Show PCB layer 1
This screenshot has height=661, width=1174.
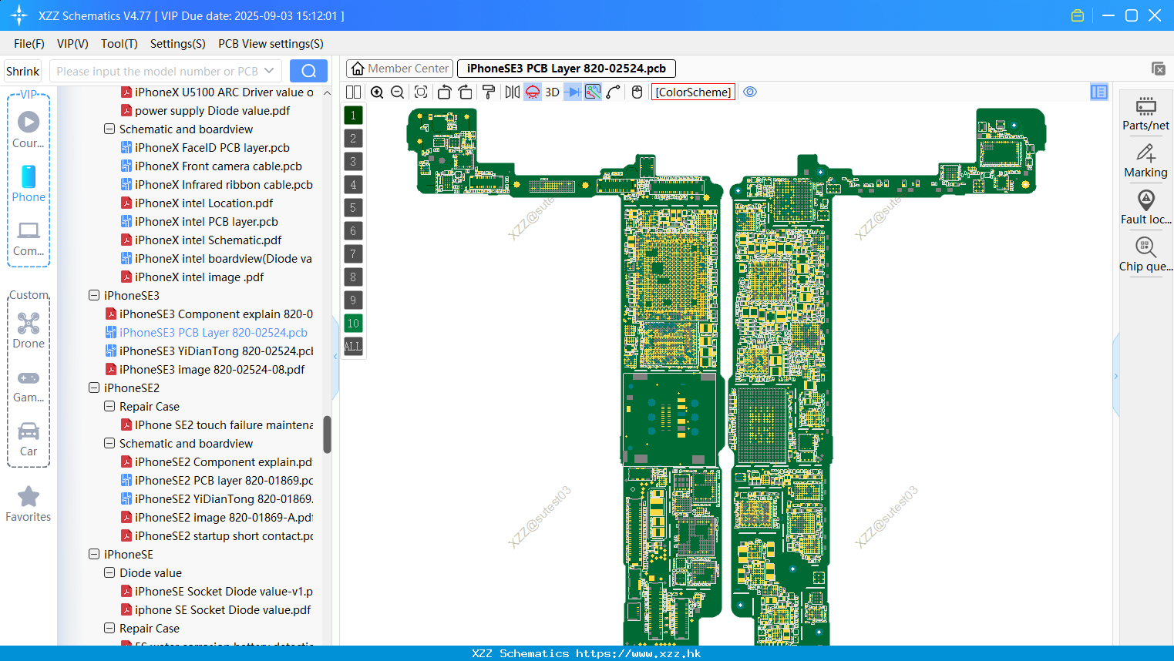click(353, 116)
